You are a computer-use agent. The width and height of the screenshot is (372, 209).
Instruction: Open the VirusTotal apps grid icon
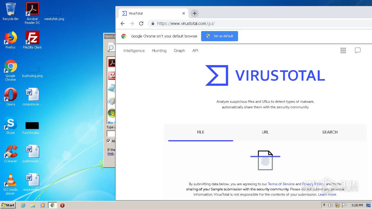(x=343, y=51)
